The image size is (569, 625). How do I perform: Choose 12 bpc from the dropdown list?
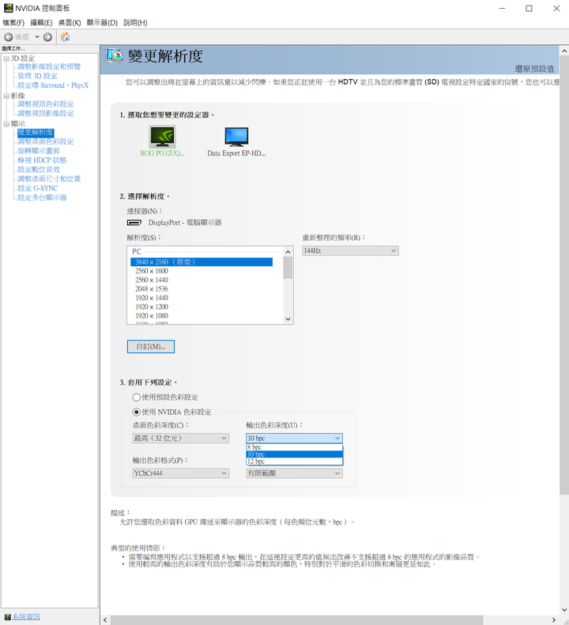(x=294, y=461)
